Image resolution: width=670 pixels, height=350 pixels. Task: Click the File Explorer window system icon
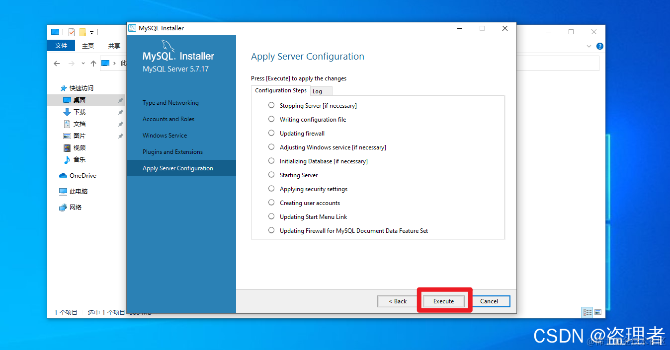pyautogui.click(x=55, y=32)
